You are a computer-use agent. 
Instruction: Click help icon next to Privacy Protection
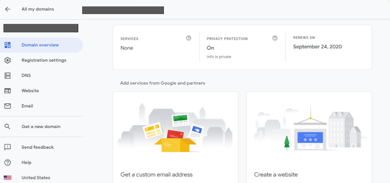pyautogui.click(x=275, y=38)
